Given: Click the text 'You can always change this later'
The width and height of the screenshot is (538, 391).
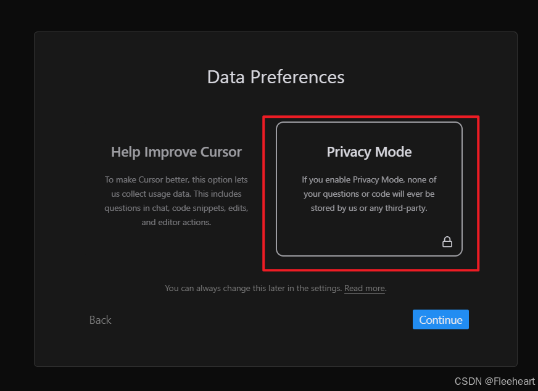Looking at the screenshot, I should coord(225,288).
